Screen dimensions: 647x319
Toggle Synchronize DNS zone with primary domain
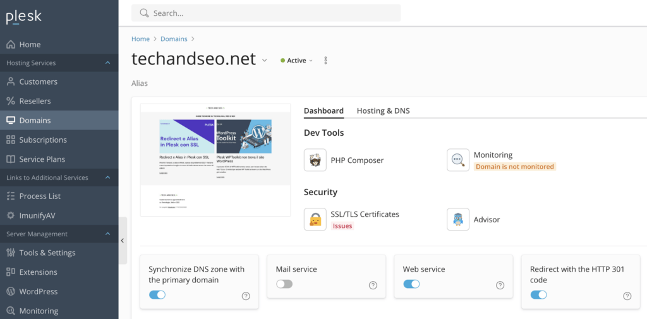pyautogui.click(x=157, y=294)
